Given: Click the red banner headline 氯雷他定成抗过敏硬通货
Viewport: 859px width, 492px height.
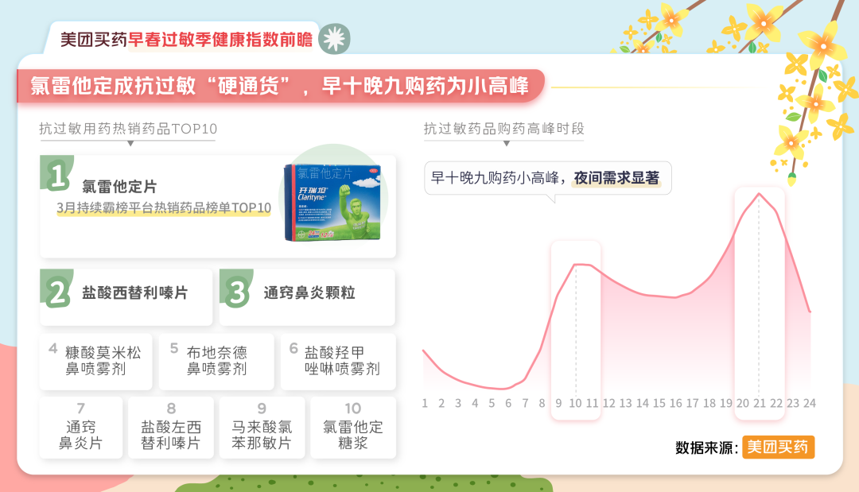Looking at the screenshot, I should pos(278,86).
